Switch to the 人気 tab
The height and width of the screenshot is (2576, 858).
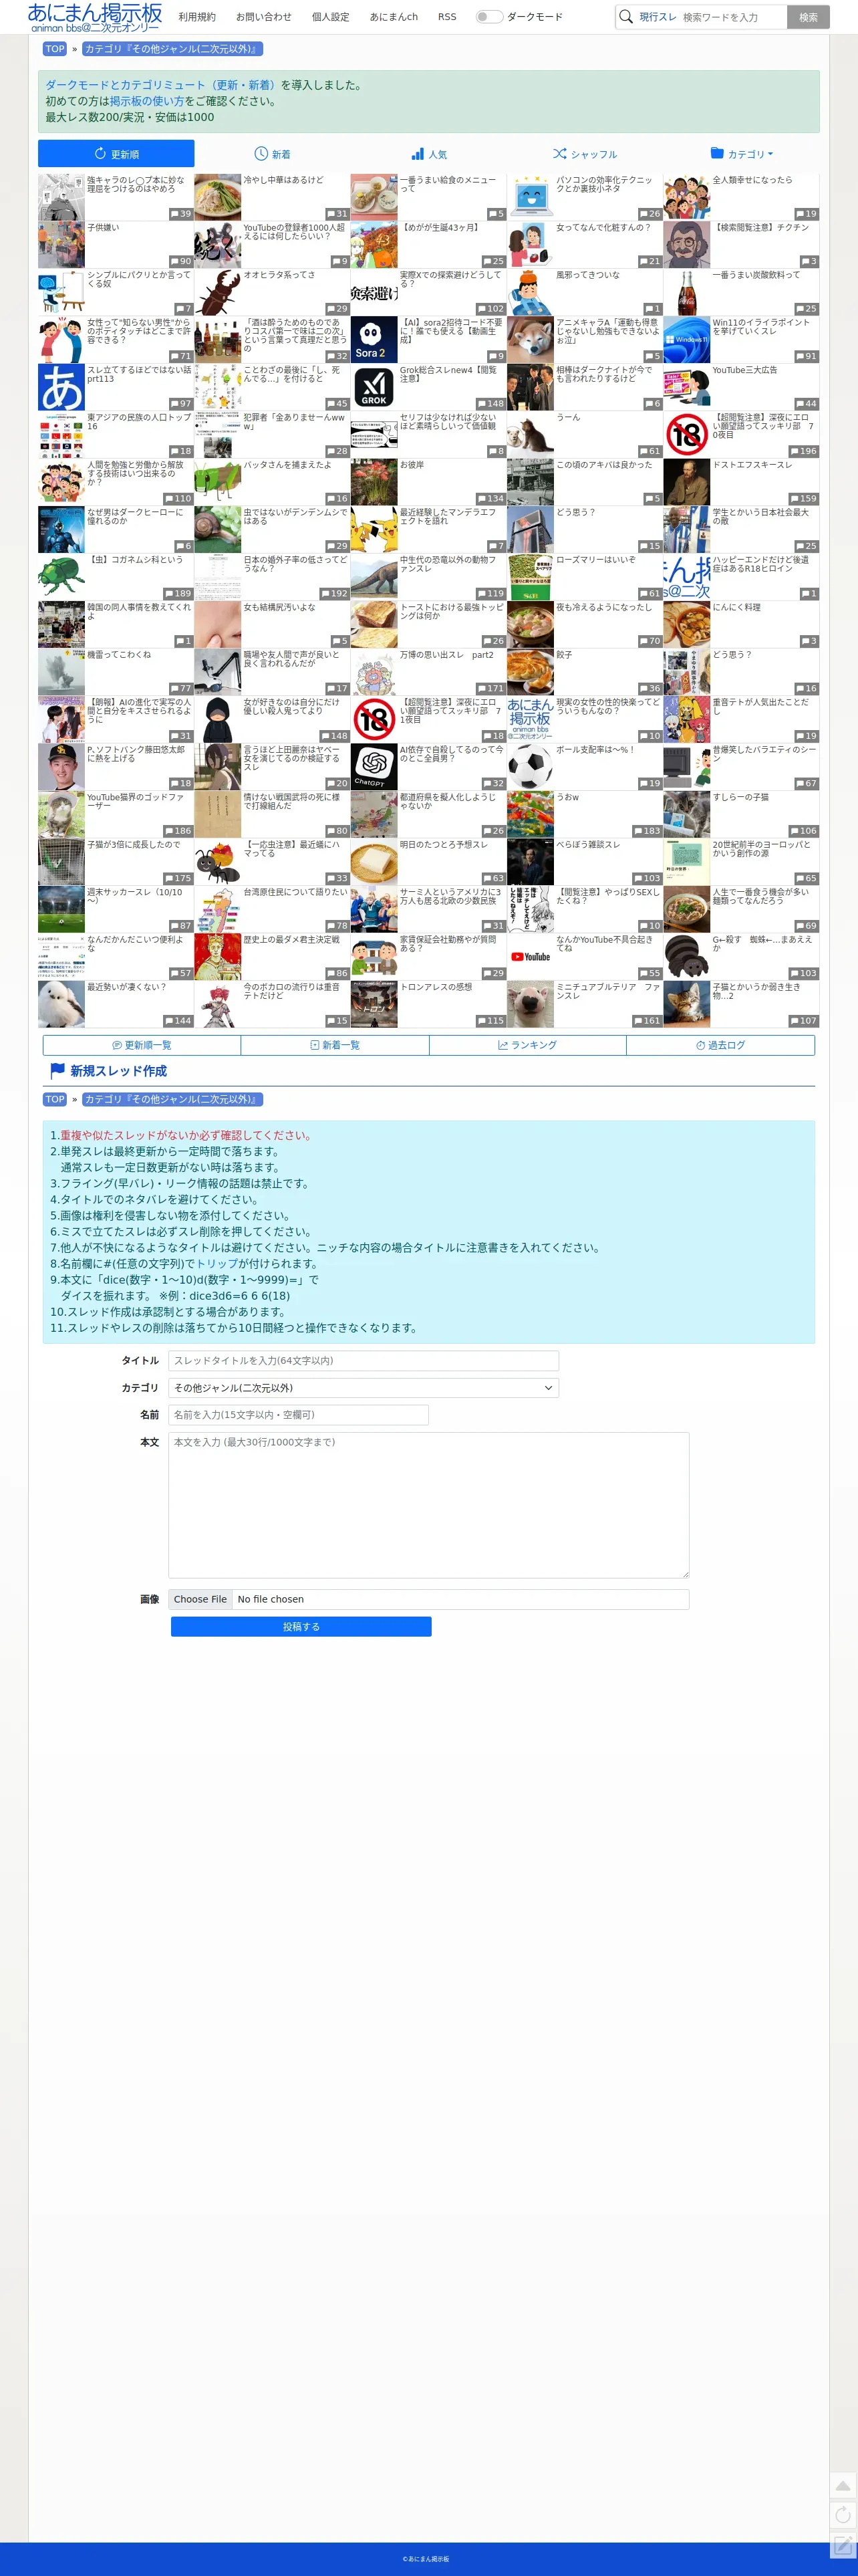[429, 154]
